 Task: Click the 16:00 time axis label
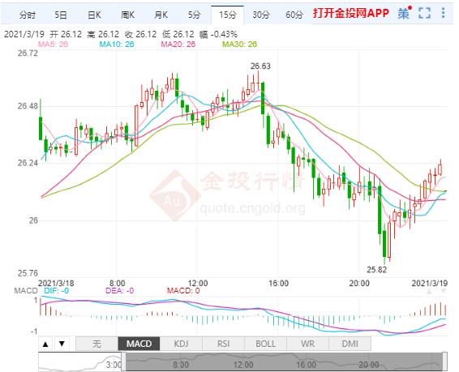tap(278, 283)
